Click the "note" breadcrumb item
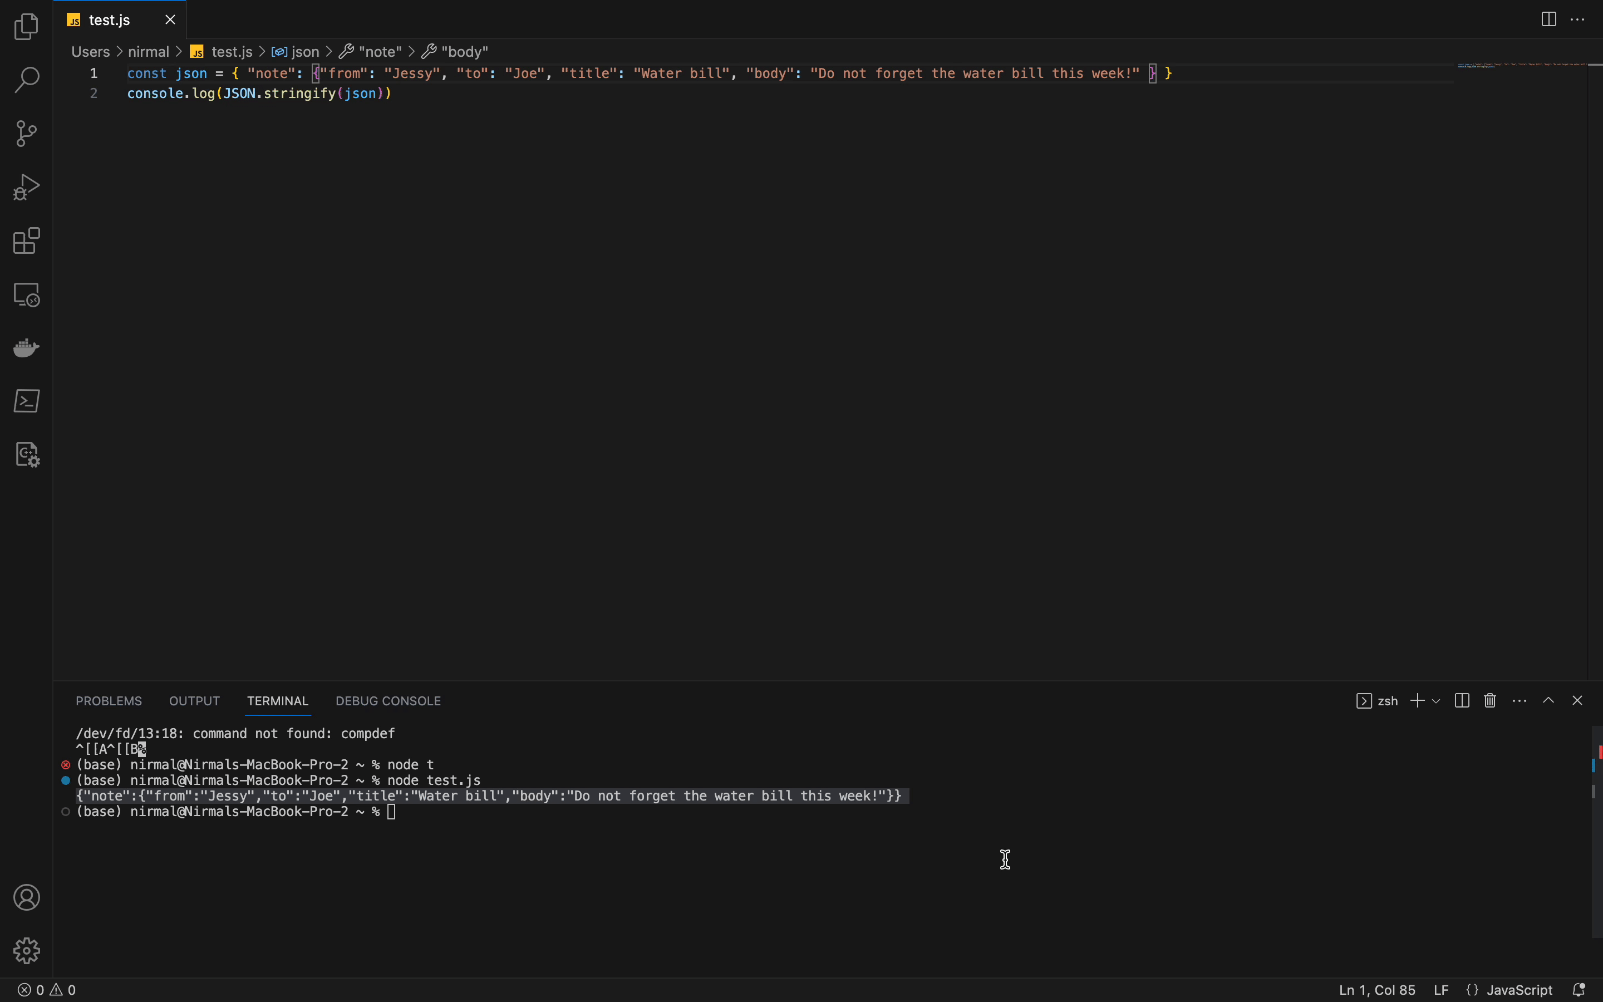The height and width of the screenshot is (1002, 1603). pos(380,52)
